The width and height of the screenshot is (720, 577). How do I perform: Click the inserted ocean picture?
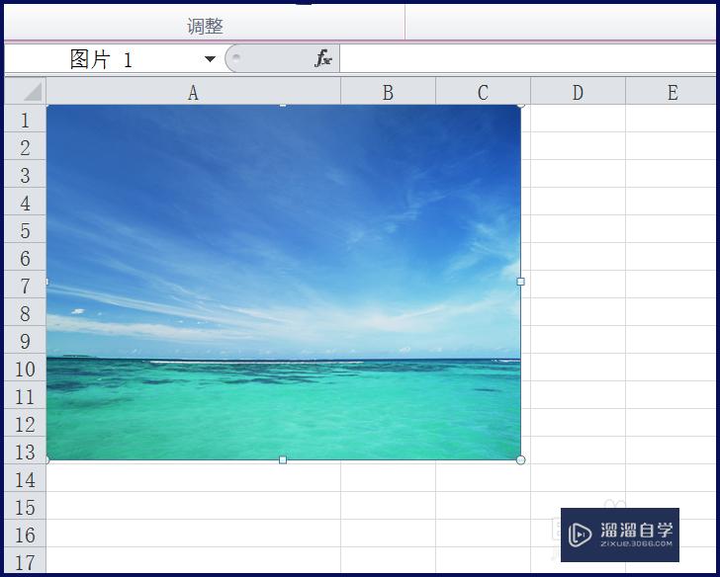pyautogui.click(x=284, y=283)
